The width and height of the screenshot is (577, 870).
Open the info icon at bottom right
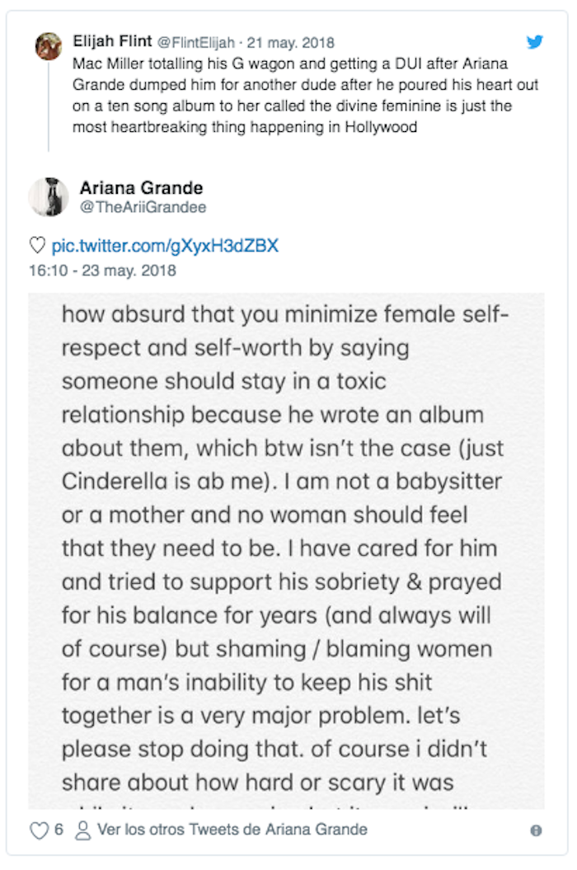[x=536, y=830]
